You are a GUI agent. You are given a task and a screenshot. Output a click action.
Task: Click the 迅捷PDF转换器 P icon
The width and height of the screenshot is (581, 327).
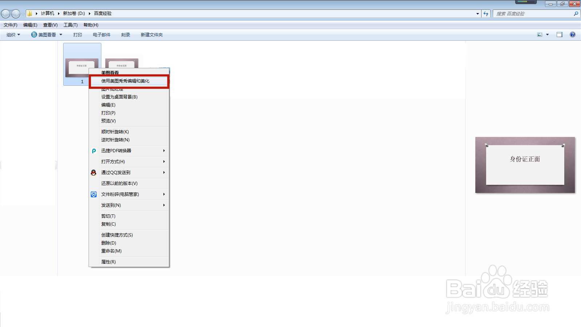pyautogui.click(x=94, y=151)
